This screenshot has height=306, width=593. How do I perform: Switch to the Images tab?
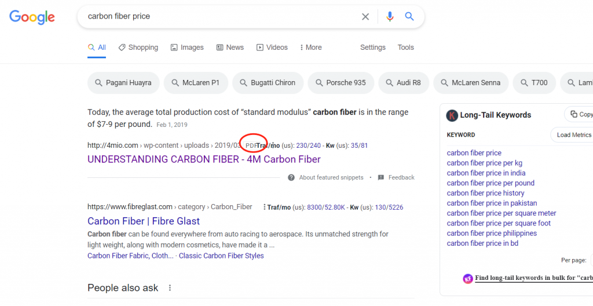[187, 48]
